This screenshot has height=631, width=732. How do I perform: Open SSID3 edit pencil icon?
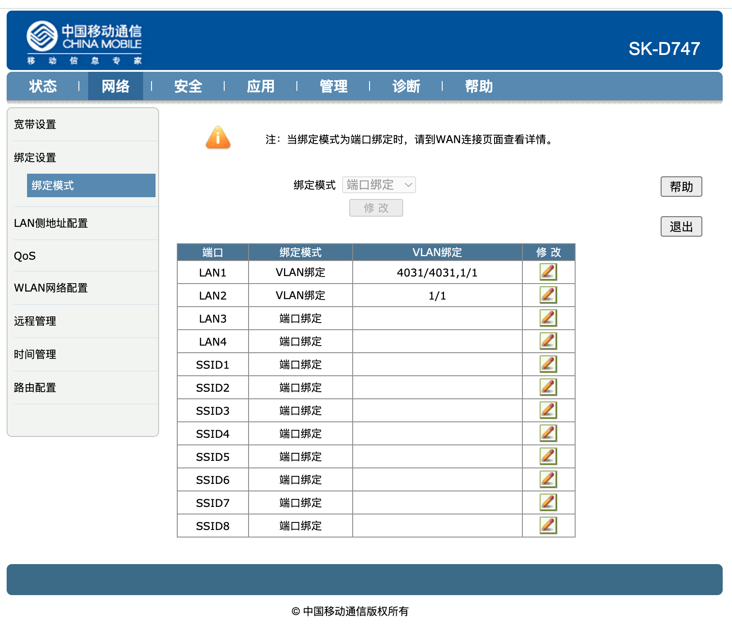[548, 410]
